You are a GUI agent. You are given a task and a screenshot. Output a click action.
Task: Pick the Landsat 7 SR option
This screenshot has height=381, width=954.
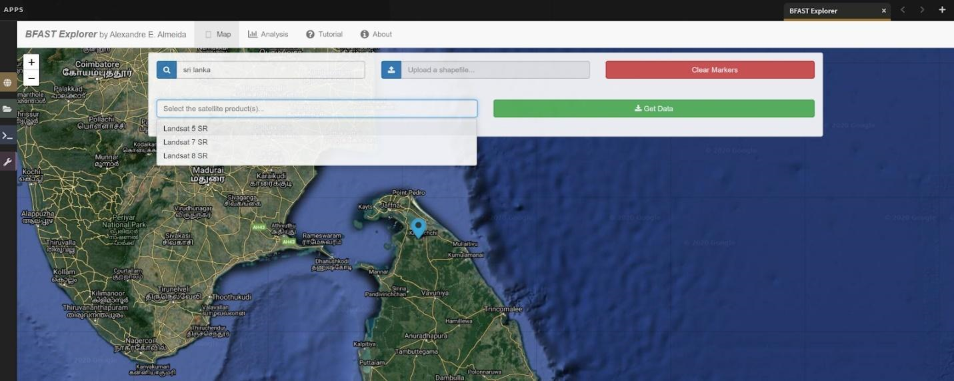[185, 142]
